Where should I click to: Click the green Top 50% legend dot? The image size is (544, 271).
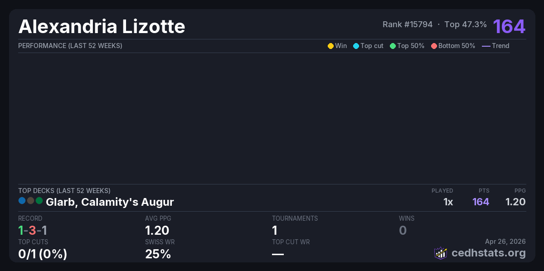[x=393, y=46]
